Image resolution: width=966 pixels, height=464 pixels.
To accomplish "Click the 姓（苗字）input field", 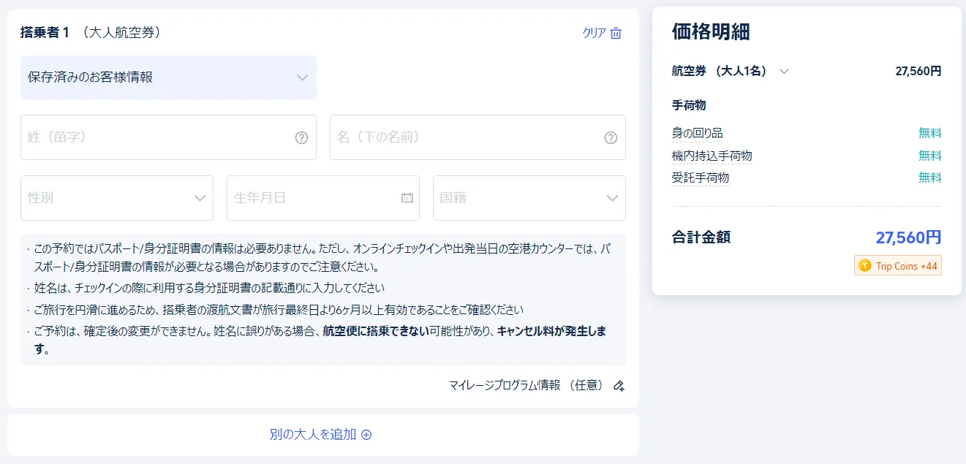I will 168,137.
